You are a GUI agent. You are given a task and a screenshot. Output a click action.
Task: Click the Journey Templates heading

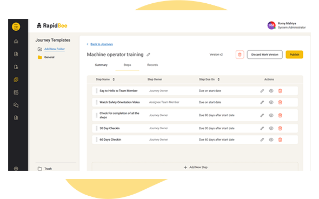pyautogui.click(x=53, y=41)
